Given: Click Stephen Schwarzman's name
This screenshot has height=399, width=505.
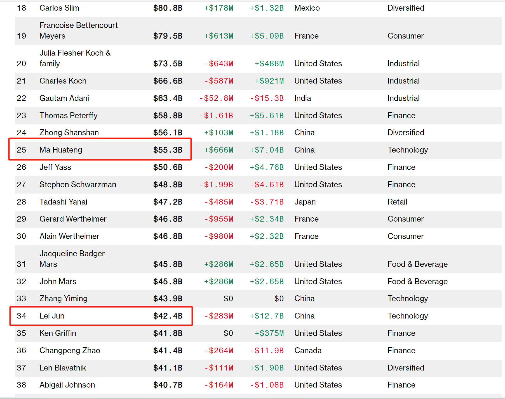Looking at the screenshot, I should (x=77, y=185).
